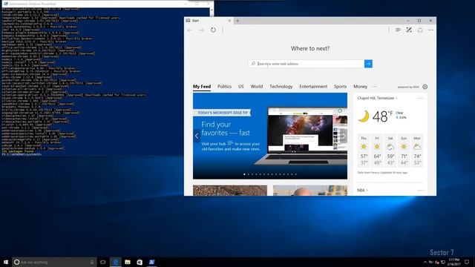The image size is (475, 267).
Task: Click PowerShell scrollbar up arrow
Action: [x=212, y=10]
